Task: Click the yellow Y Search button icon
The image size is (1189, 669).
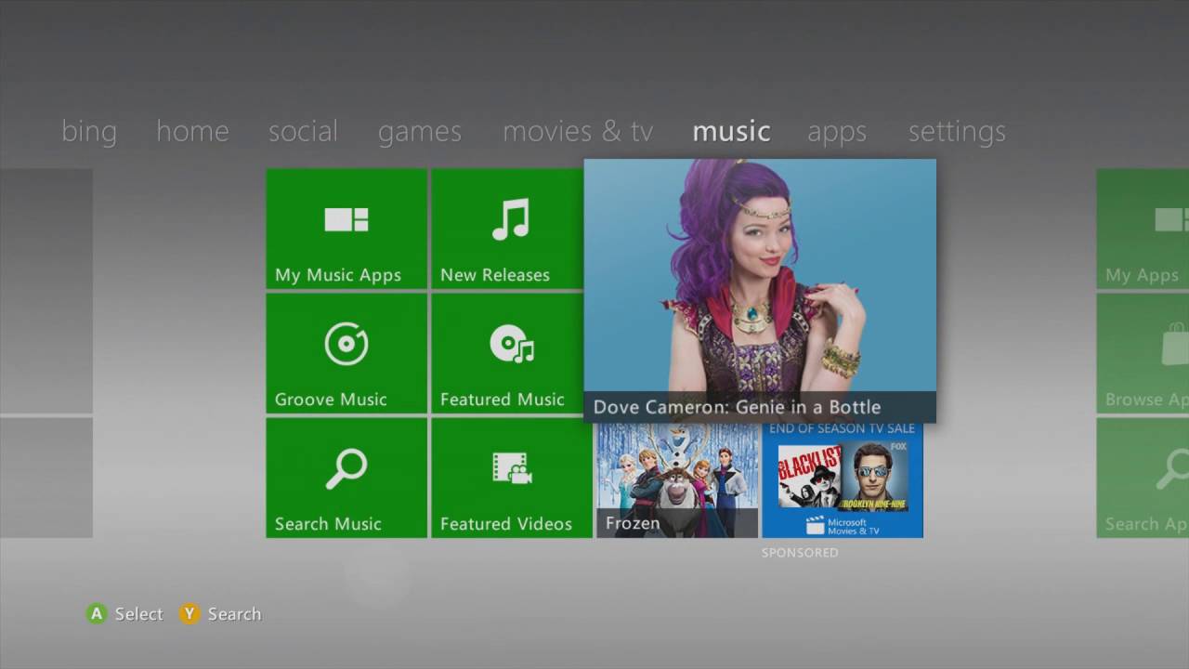Action: pos(189,613)
